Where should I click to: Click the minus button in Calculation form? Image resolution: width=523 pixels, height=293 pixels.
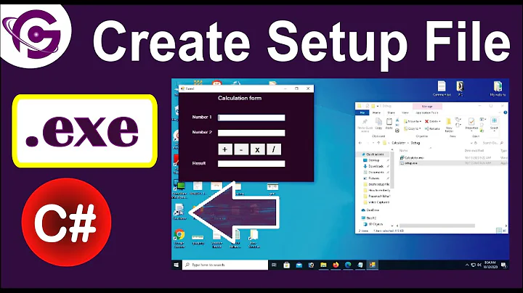click(241, 149)
